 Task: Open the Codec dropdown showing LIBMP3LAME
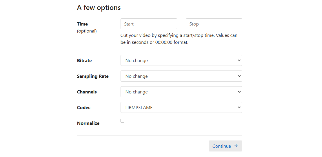pos(181,107)
